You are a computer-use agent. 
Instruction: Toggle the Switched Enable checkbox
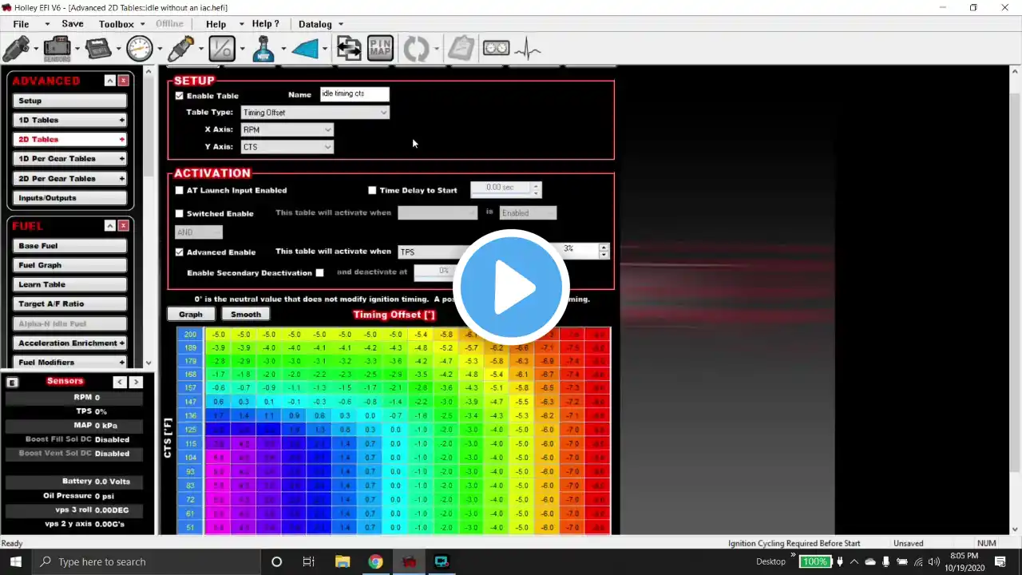[x=179, y=214]
